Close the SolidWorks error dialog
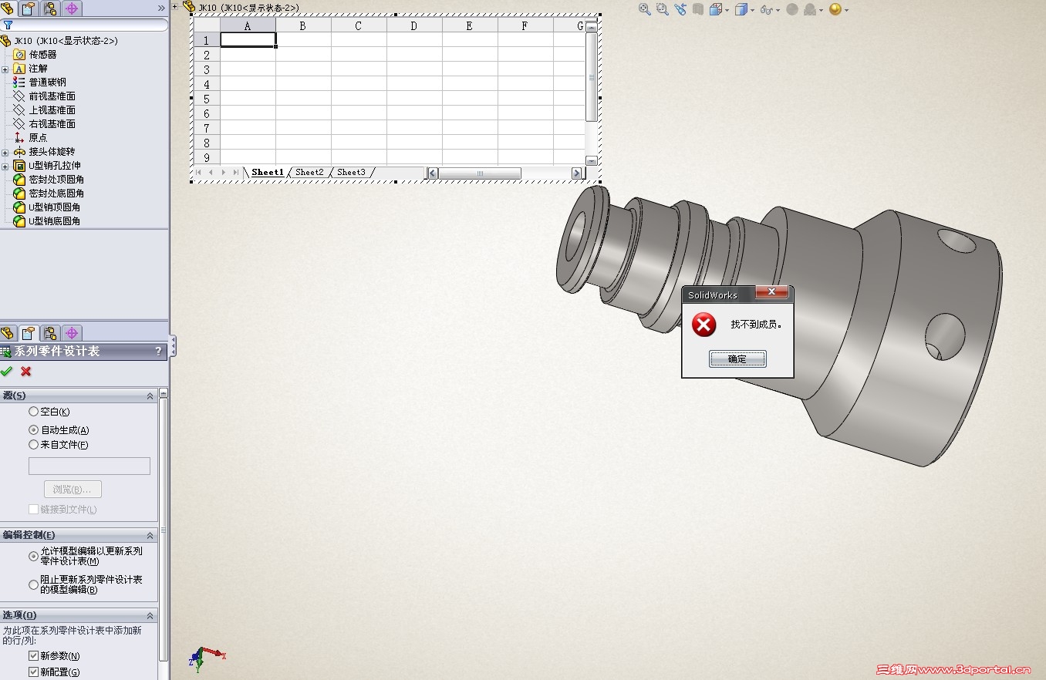 (771, 292)
